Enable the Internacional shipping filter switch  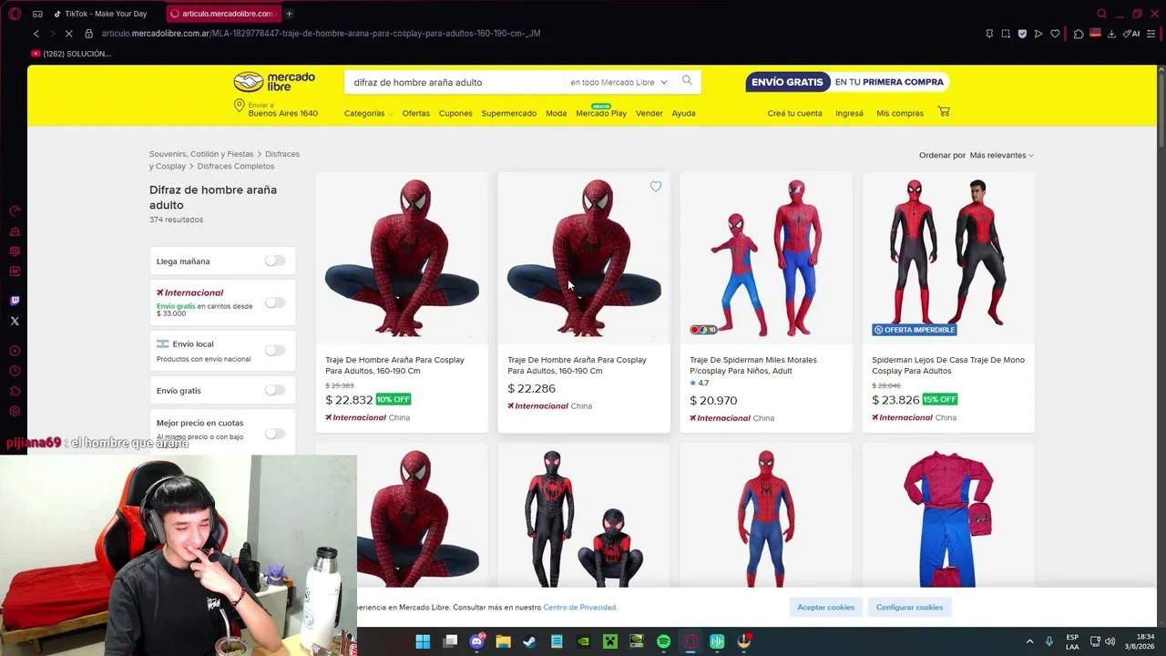click(x=275, y=302)
